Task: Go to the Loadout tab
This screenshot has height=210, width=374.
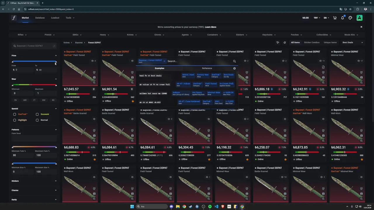Action: [x=55, y=18]
